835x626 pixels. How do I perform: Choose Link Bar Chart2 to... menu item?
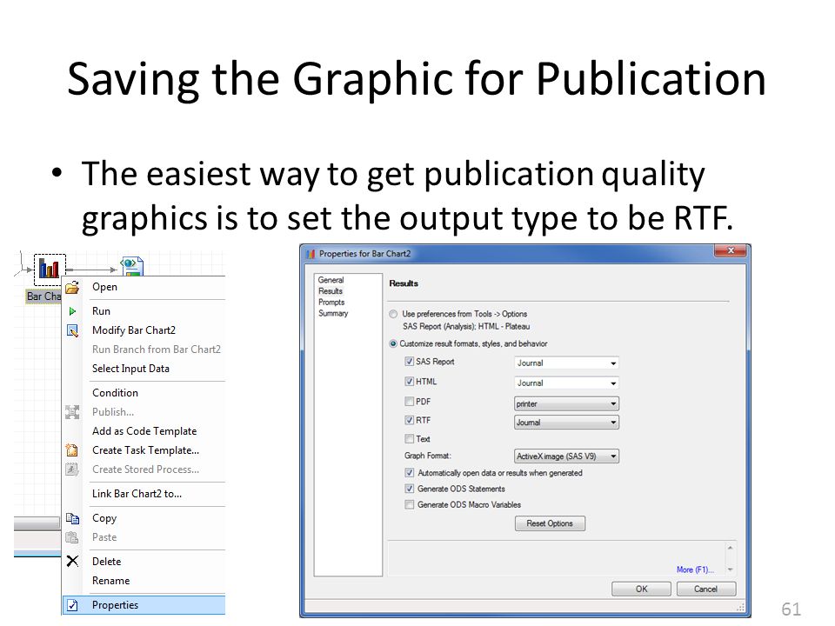coord(144,494)
